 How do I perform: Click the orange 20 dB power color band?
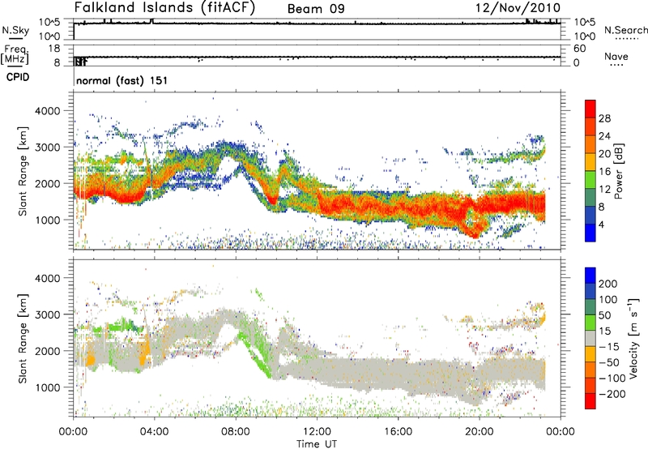(x=590, y=144)
